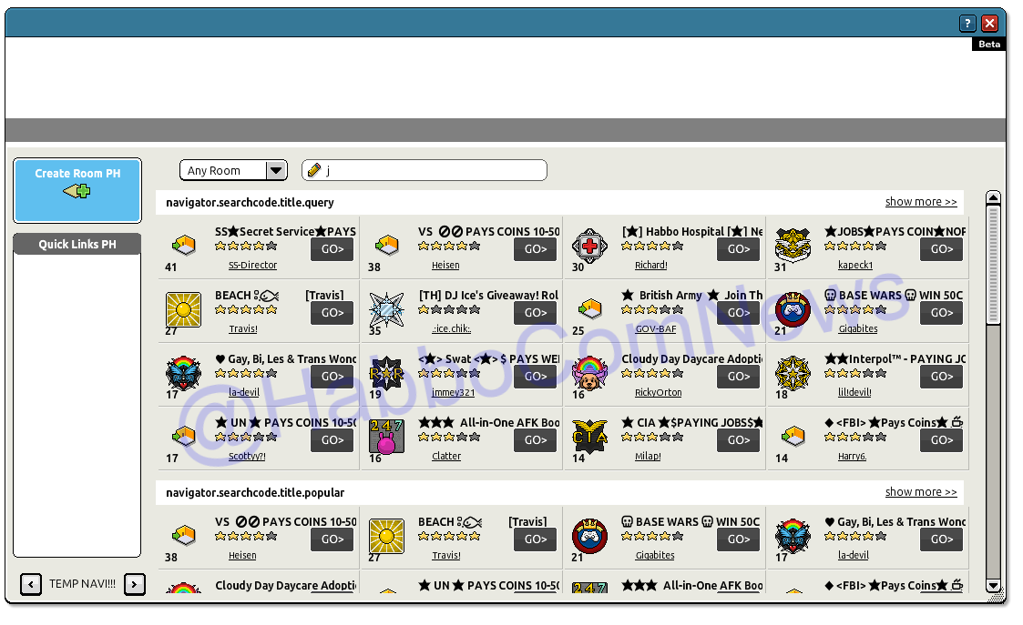Go to CIA PAYING JOBS room

(x=739, y=440)
